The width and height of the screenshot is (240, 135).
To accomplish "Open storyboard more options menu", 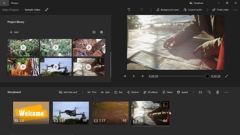I will [x=226, y=92].
